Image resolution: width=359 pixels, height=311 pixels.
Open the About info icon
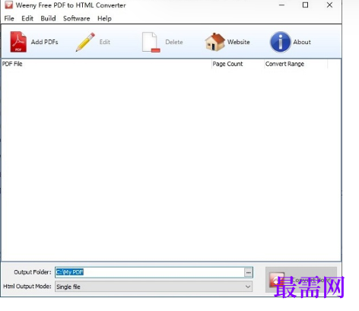click(x=280, y=42)
